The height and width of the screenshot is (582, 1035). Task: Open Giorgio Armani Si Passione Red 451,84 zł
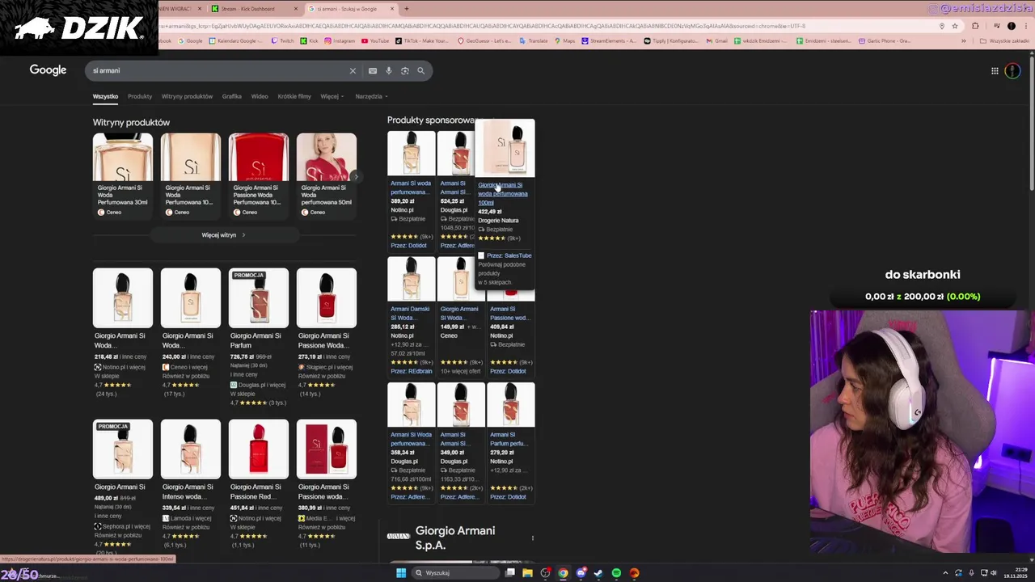pyautogui.click(x=259, y=485)
